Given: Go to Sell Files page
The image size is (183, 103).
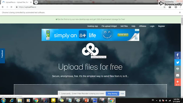Looking at the screenshot, I should [124, 26].
